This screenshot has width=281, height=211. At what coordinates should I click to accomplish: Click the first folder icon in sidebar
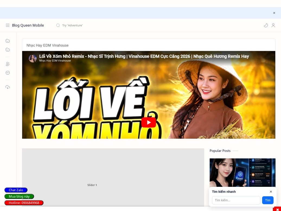[8, 41]
